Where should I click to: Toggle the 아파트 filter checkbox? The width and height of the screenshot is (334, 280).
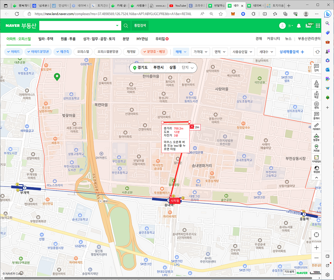[14, 52]
